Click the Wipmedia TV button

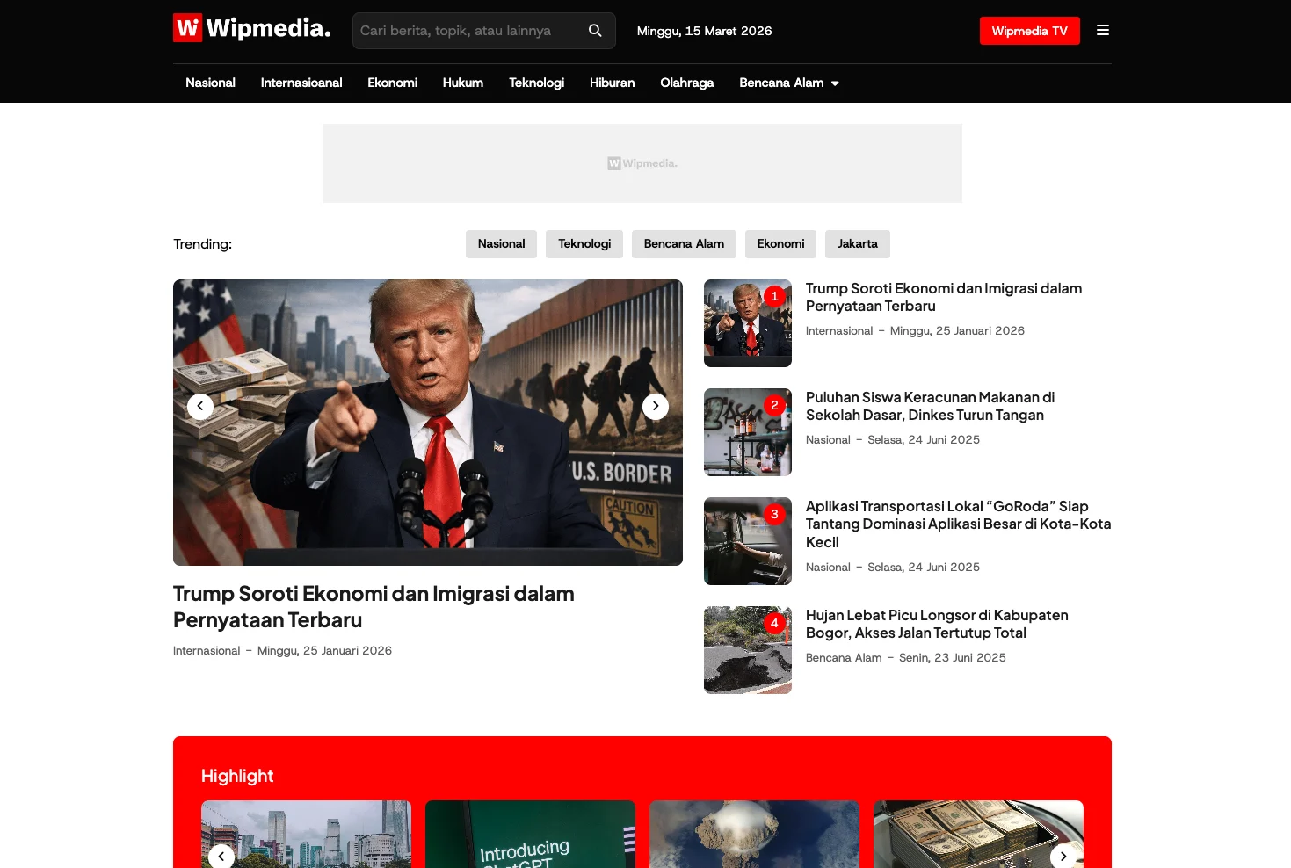point(1029,30)
